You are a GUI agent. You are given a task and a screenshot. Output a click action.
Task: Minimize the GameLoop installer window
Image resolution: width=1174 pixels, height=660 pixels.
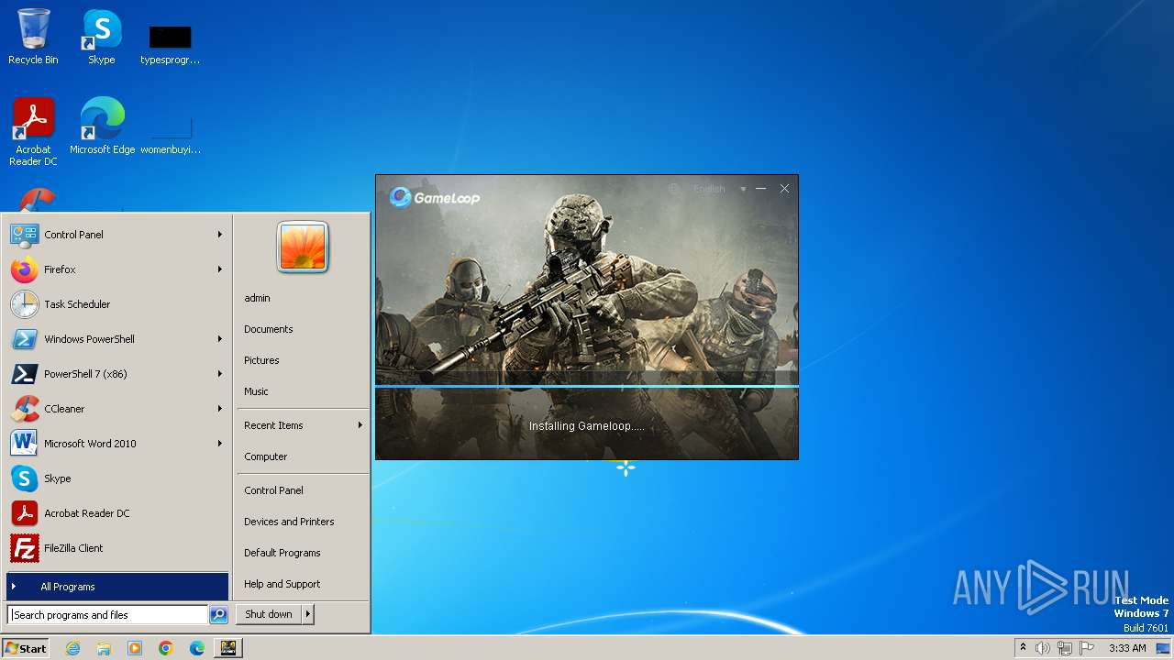(x=760, y=189)
